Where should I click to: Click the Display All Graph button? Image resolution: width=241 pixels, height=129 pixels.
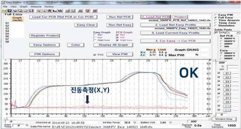113,45
